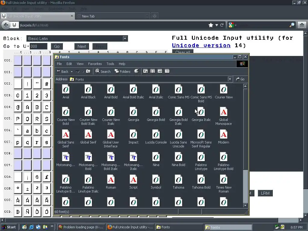Insert the Ñ character cell

click(x=27, y=211)
